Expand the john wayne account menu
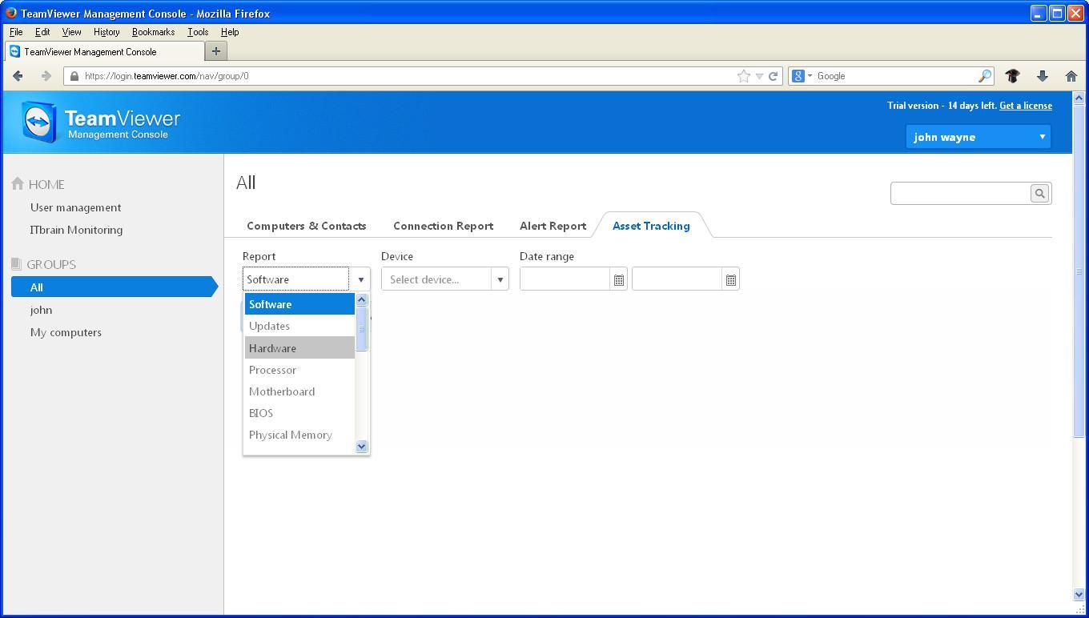This screenshot has height=618, width=1089. tap(978, 137)
